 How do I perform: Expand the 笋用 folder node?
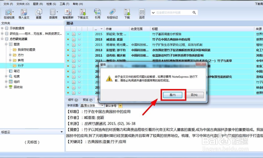(10, 60)
